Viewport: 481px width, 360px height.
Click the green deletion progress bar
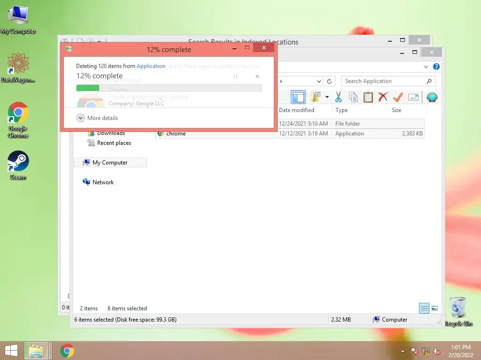click(x=169, y=88)
